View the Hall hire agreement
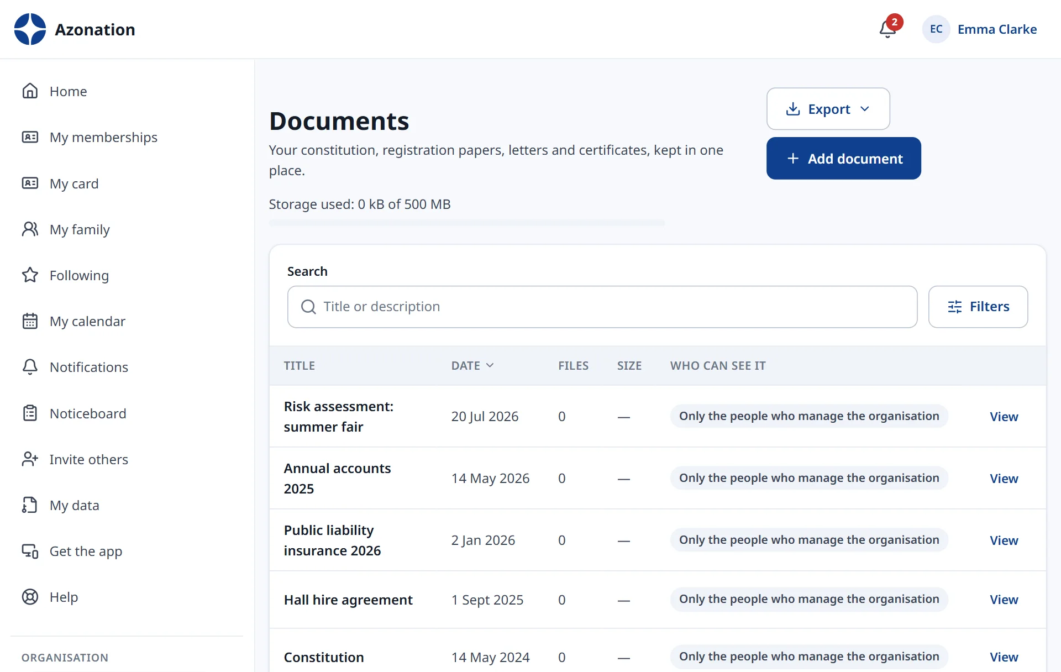The height and width of the screenshot is (672, 1061). click(1004, 600)
